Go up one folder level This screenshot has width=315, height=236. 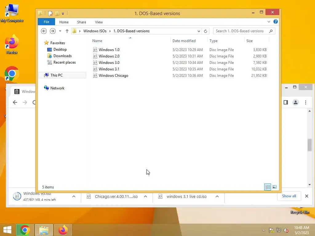coord(67,31)
